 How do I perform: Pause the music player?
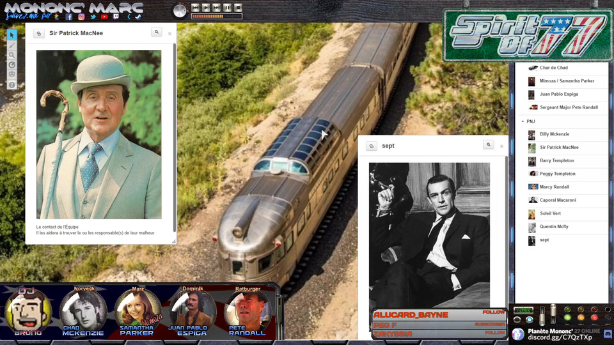[227, 8]
